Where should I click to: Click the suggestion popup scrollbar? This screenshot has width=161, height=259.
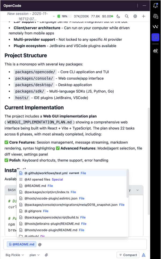[x=127, y=184]
